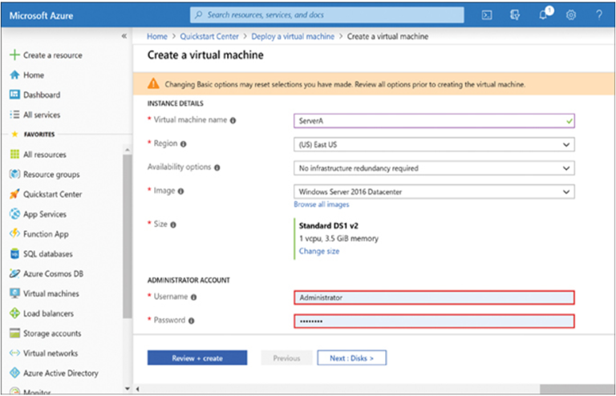Click the All services list icon
616x396 pixels.
[14, 115]
